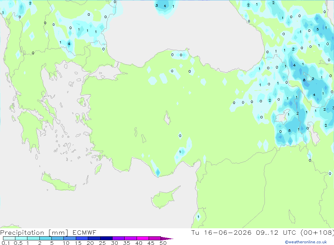Click the '15' legend scale label
This screenshot has width=334, height=245.
click(x=78, y=243)
